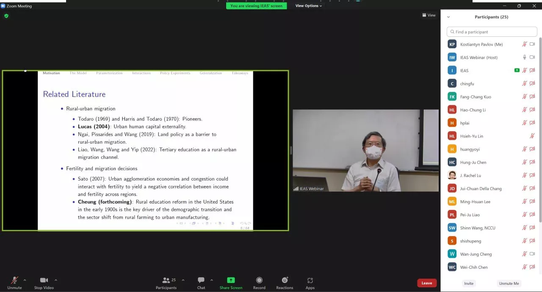Collapse the Participants panel chevron
This screenshot has height=292, width=542.
pyautogui.click(x=448, y=17)
